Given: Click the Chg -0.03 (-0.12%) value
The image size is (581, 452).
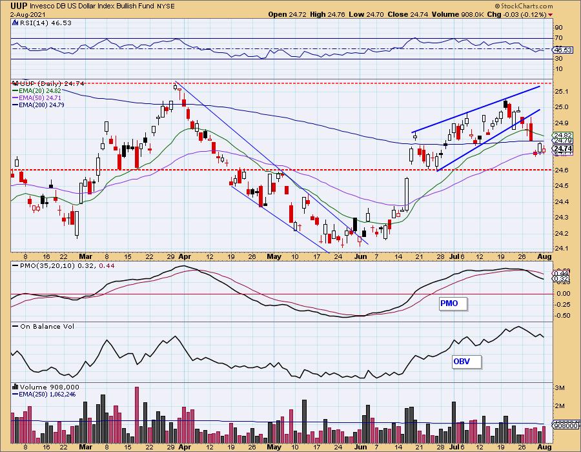Looking at the screenshot, I should 516,14.
